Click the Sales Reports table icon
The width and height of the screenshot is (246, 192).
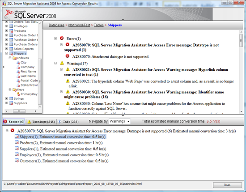click(x=11, y=49)
